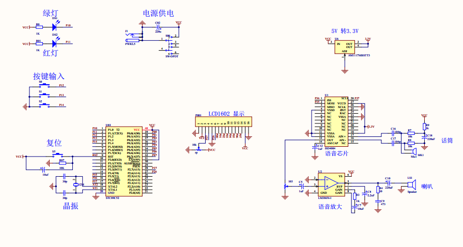The height and width of the screenshot is (247, 463).
Task: Click the 晶振 section title
Action: tap(71, 206)
